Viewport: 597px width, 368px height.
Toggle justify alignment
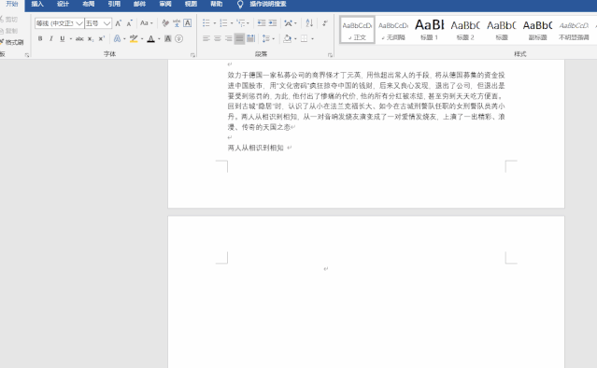coord(239,38)
